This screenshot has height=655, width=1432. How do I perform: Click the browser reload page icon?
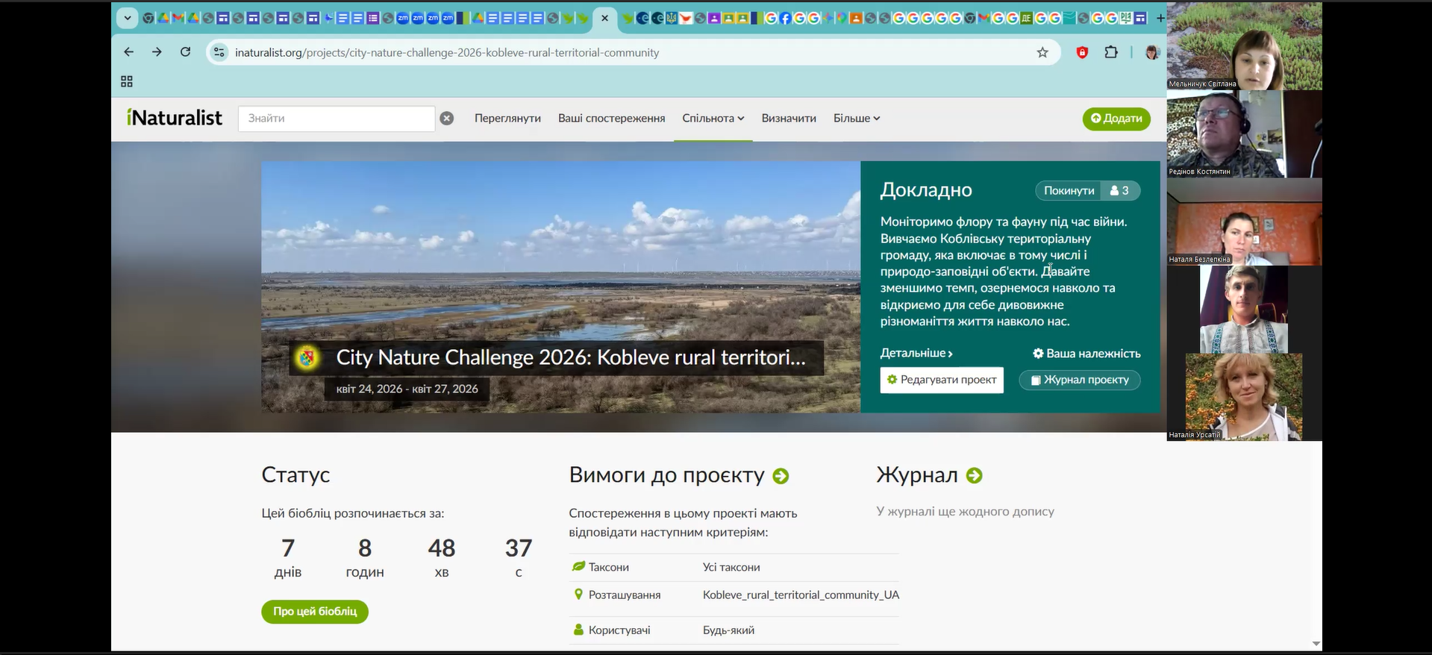[x=186, y=52]
